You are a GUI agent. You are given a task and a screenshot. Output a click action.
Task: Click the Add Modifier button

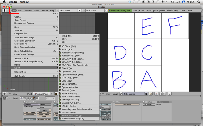[x=149, y=105]
